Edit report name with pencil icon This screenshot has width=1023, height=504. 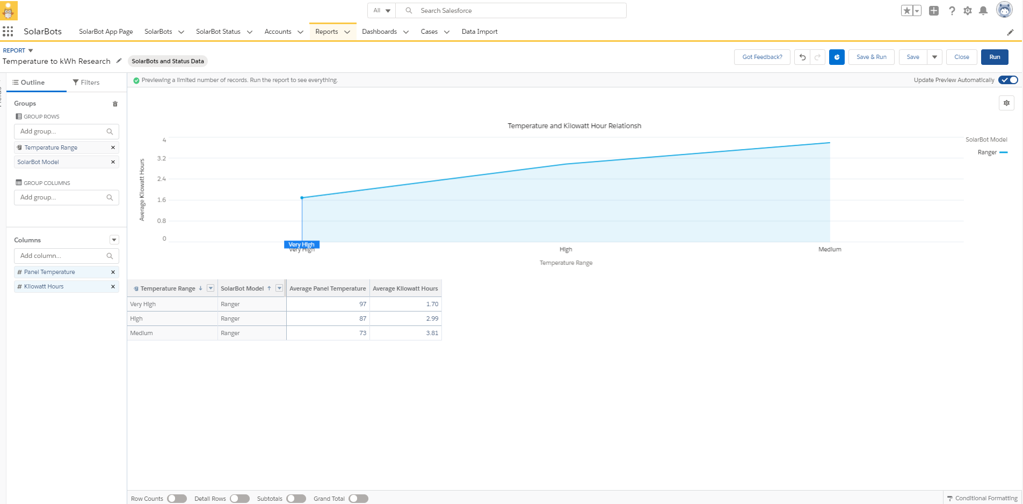(x=119, y=61)
